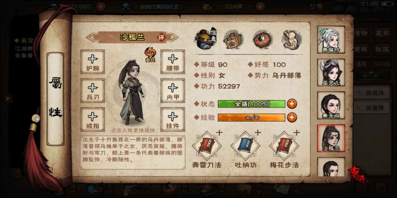Tap the 委托 swap arrows icon

150,55
